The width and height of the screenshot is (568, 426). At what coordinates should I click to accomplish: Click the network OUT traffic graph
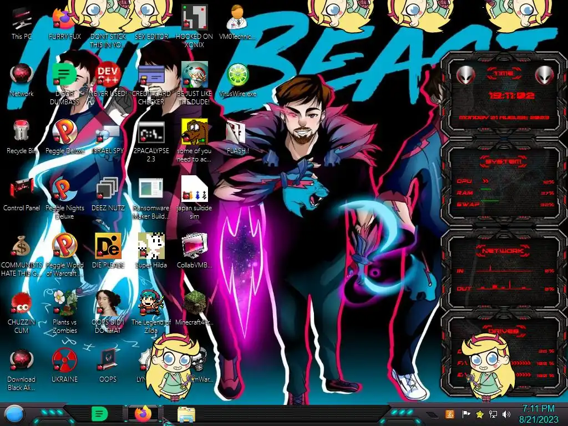point(504,286)
